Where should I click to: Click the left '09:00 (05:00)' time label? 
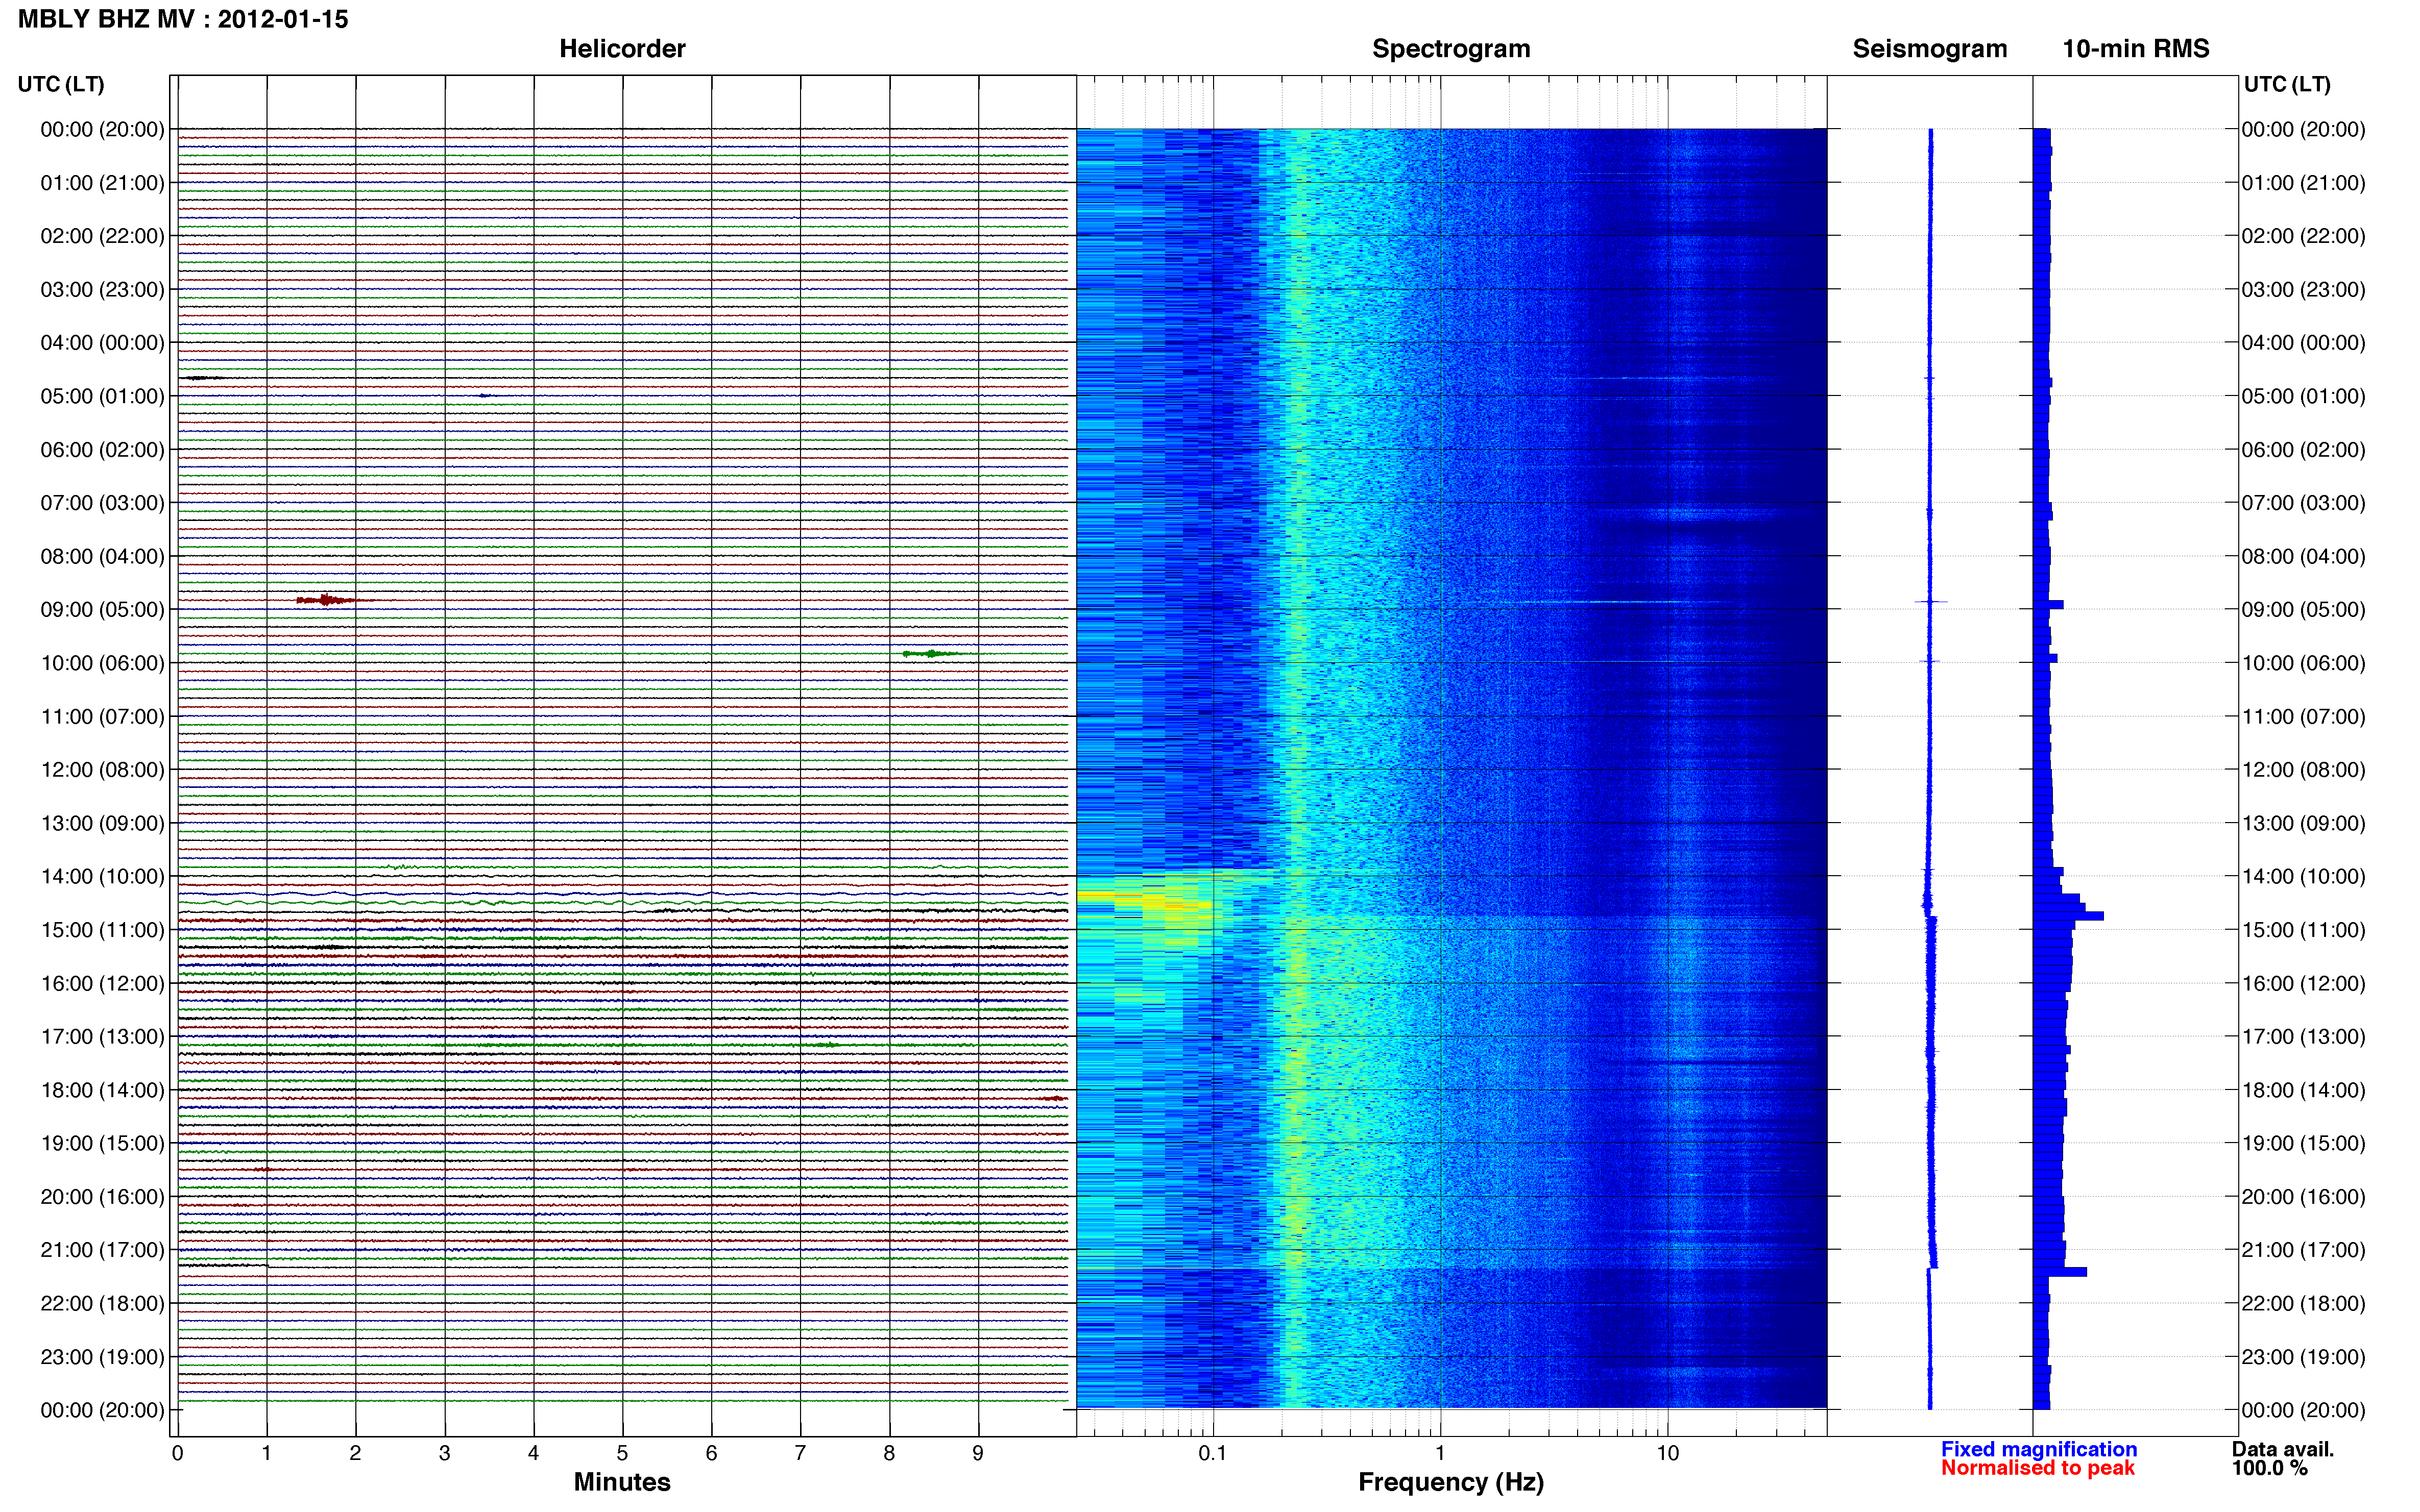tap(102, 610)
